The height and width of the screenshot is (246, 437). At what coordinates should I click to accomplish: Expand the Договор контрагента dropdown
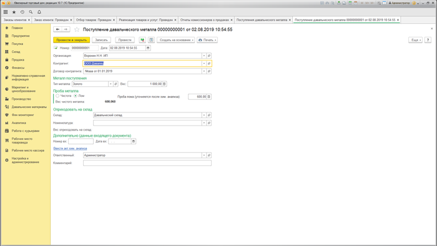pyautogui.click(x=204, y=71)
